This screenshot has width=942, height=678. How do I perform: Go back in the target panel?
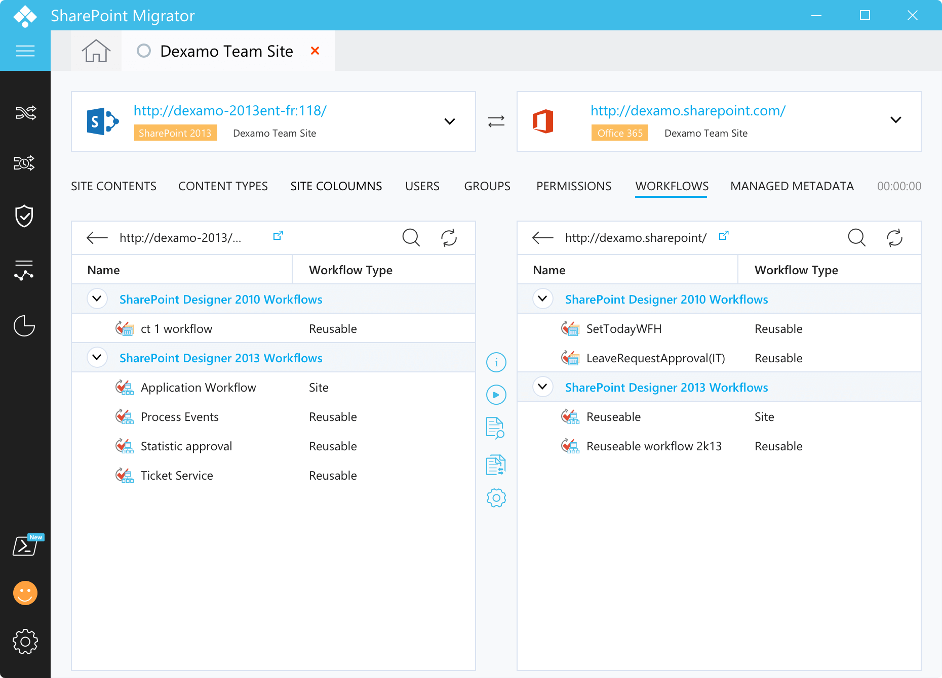tap(543, 238)
